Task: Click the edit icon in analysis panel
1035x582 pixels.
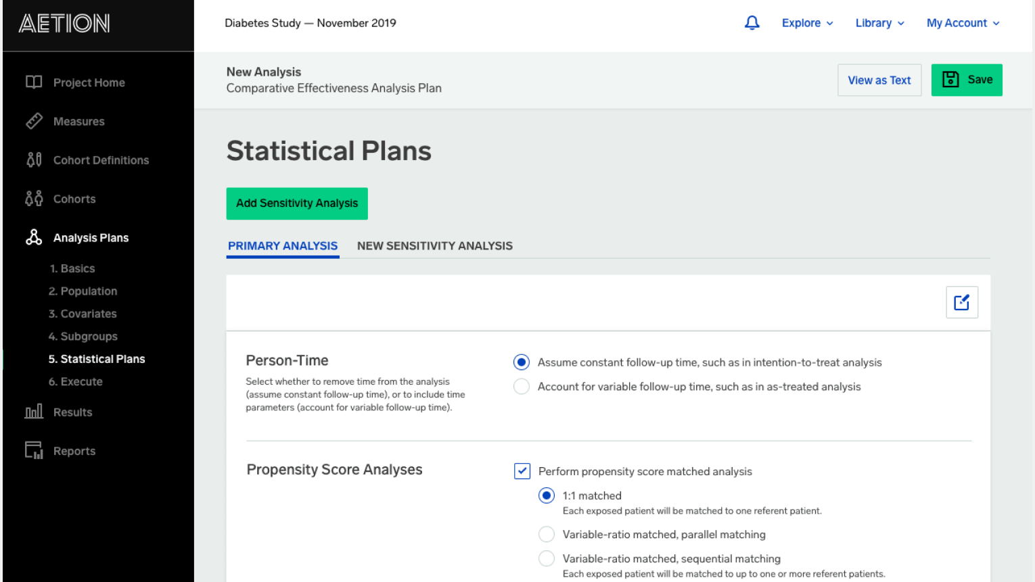Action: pos(961,302)
